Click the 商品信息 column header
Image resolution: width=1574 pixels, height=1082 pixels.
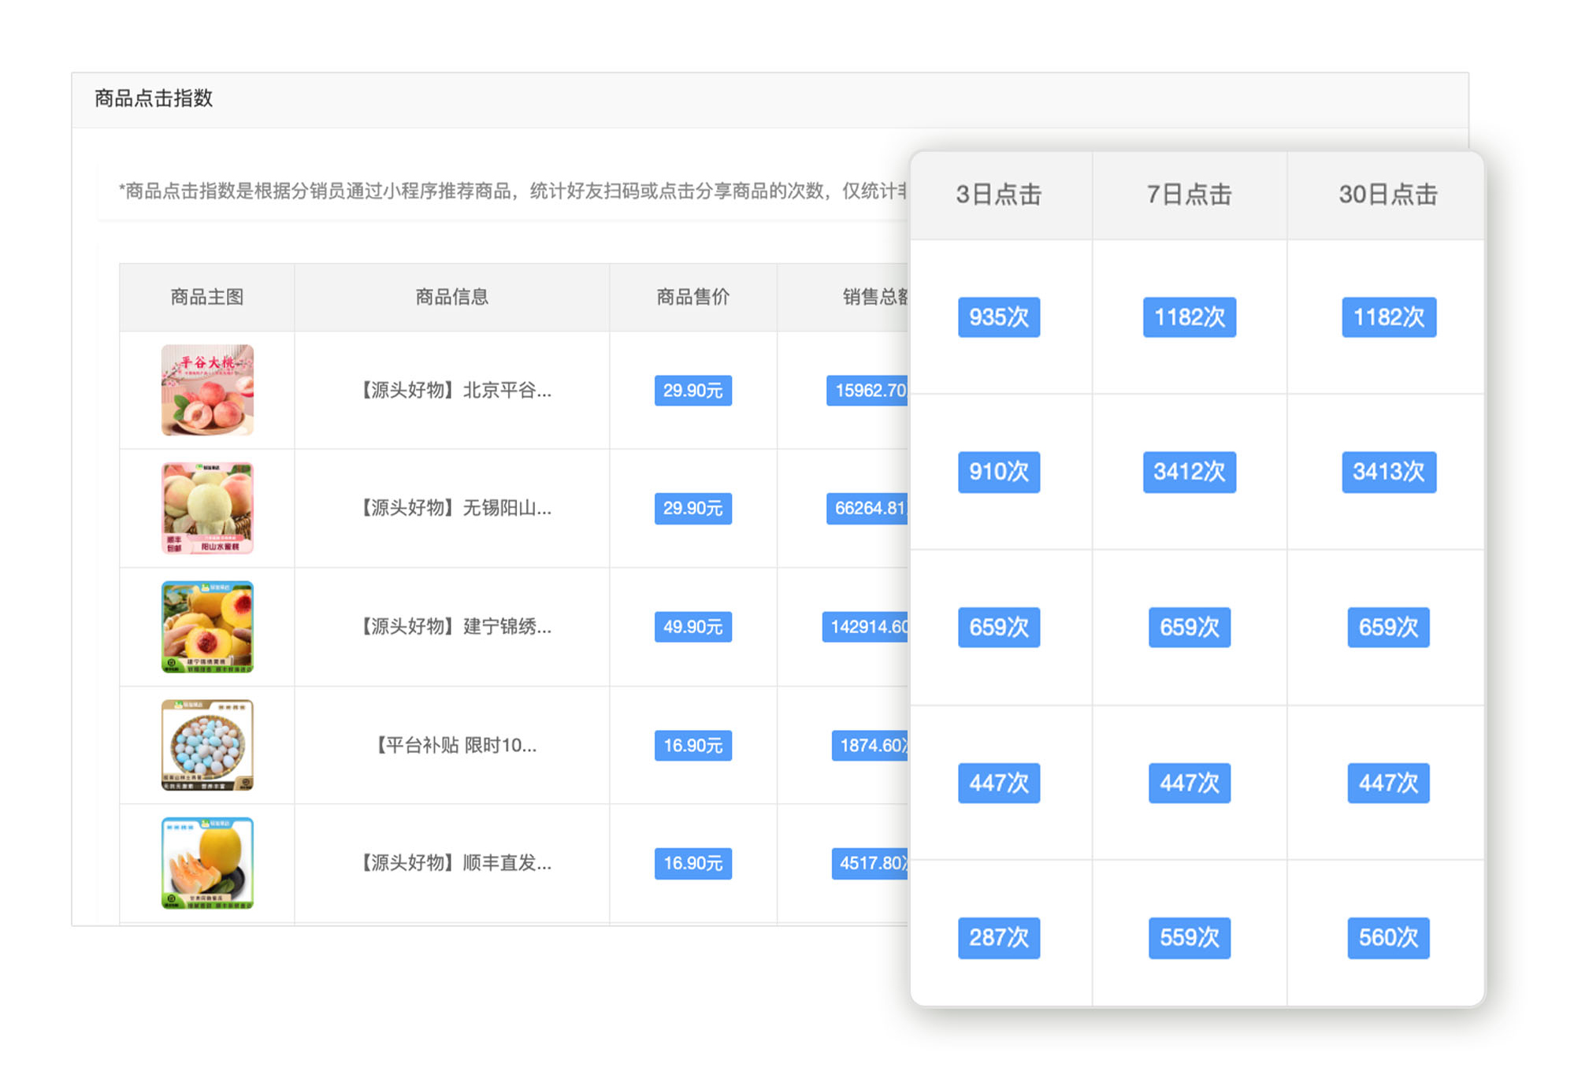pyautogui.click(x=451, y=297)
